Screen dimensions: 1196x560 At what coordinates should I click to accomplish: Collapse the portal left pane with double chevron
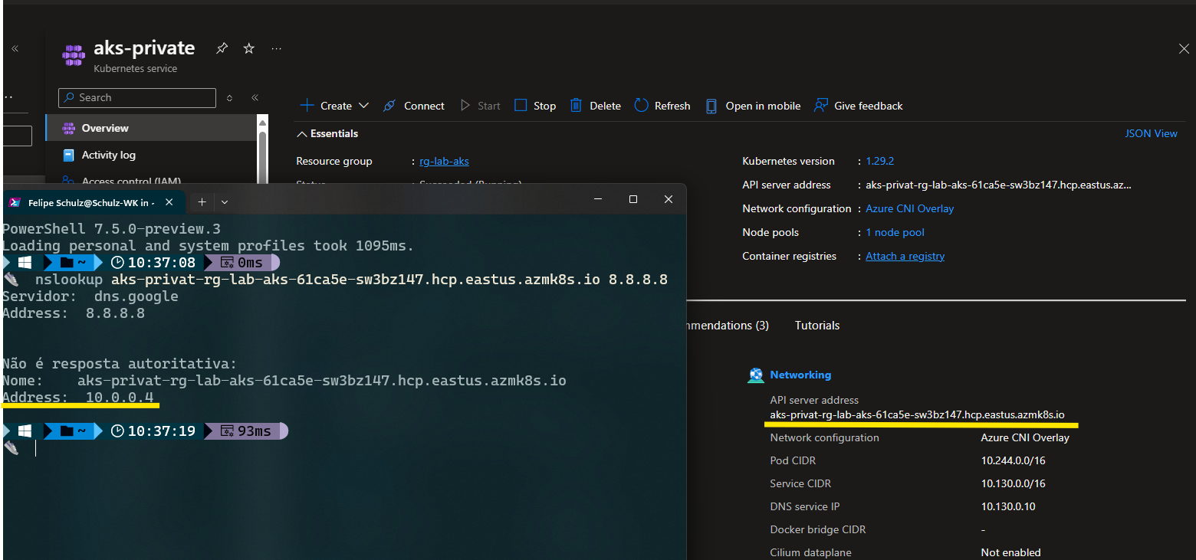(x=15, y=48)
